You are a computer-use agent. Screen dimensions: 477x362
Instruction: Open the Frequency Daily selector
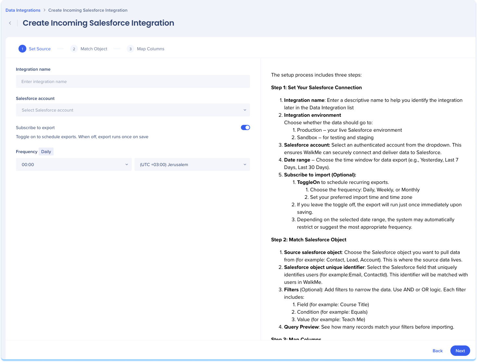click(46, 151)
